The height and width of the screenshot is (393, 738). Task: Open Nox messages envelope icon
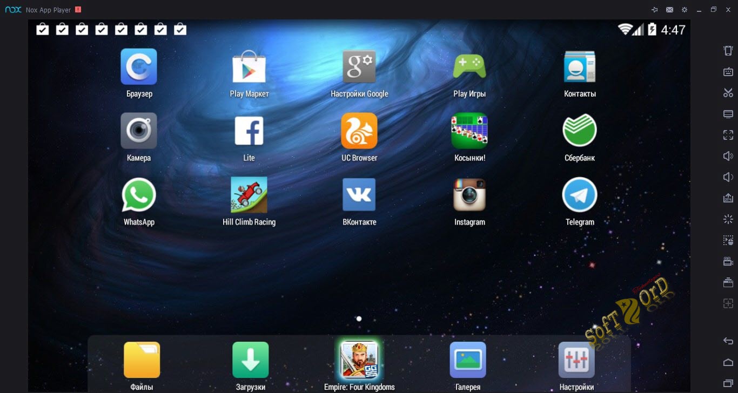coord(670,10)
